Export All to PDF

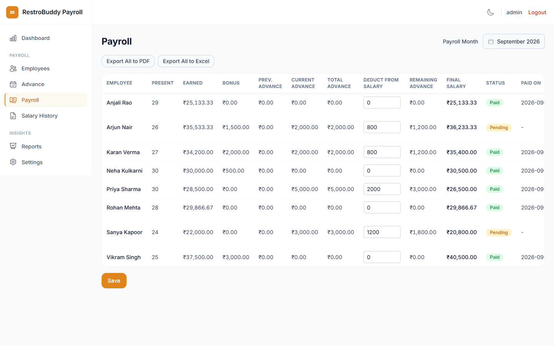click(128, 61)
